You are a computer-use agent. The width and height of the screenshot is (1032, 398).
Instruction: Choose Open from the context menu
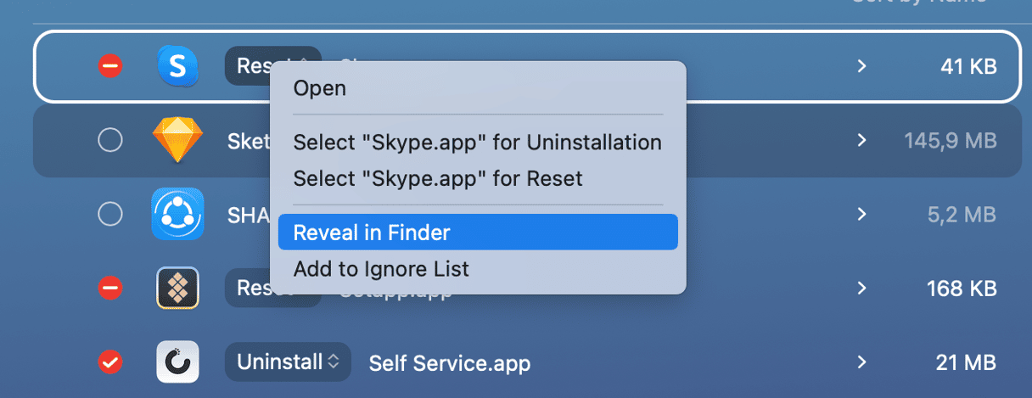[x=320, y=88]
